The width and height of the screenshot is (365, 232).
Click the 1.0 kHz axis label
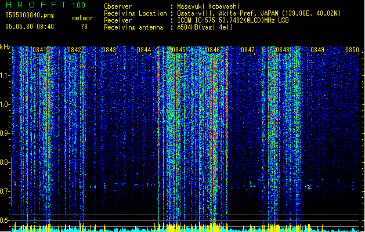click(5, 104)
